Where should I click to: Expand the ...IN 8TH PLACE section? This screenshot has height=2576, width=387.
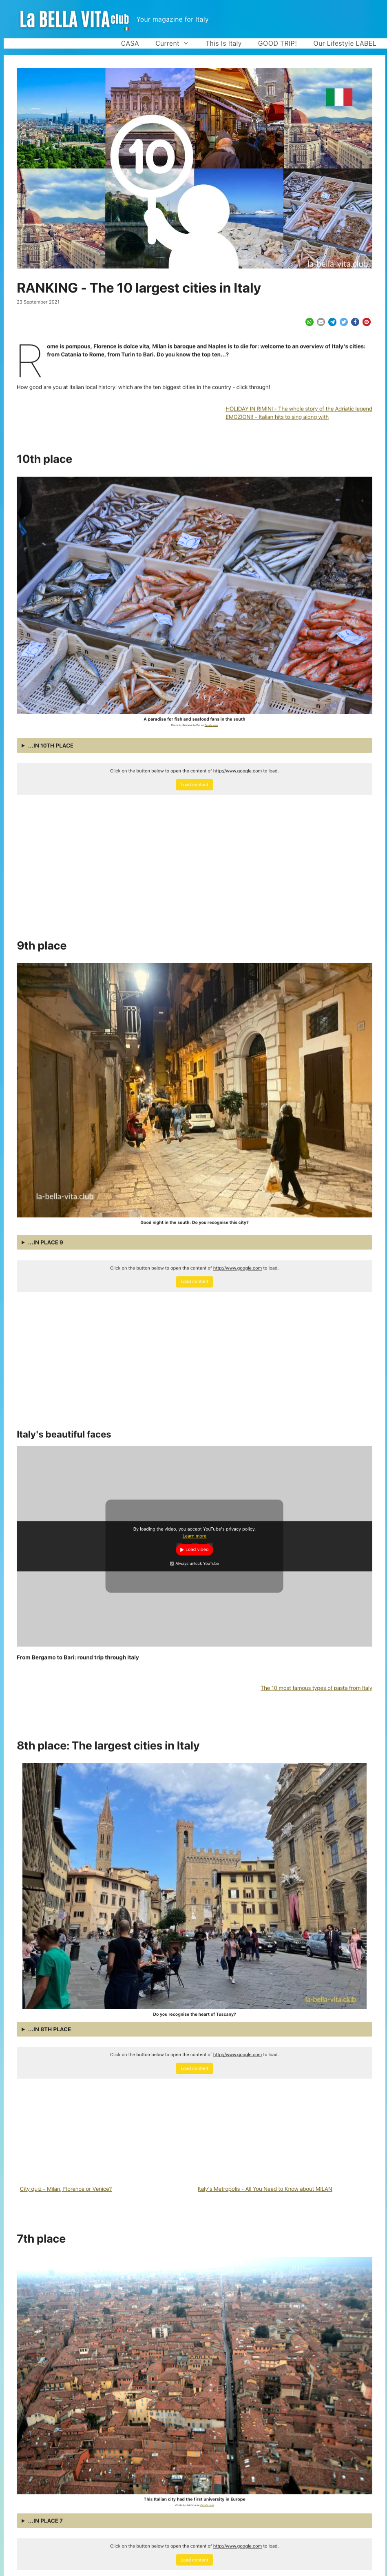tap(194, 2029)
